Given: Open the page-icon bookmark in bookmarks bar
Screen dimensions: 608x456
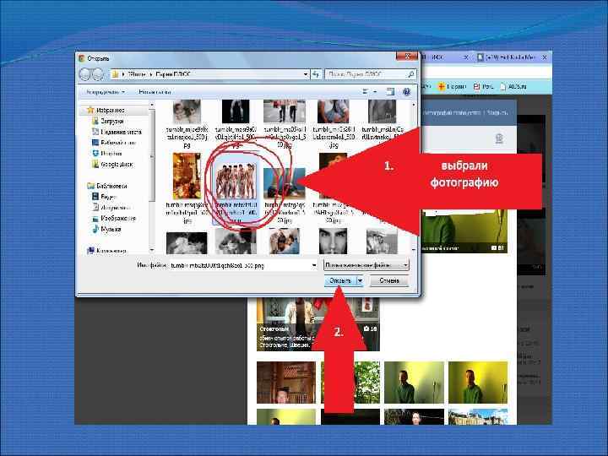Looking at the screenshot, I should [513, 86].
